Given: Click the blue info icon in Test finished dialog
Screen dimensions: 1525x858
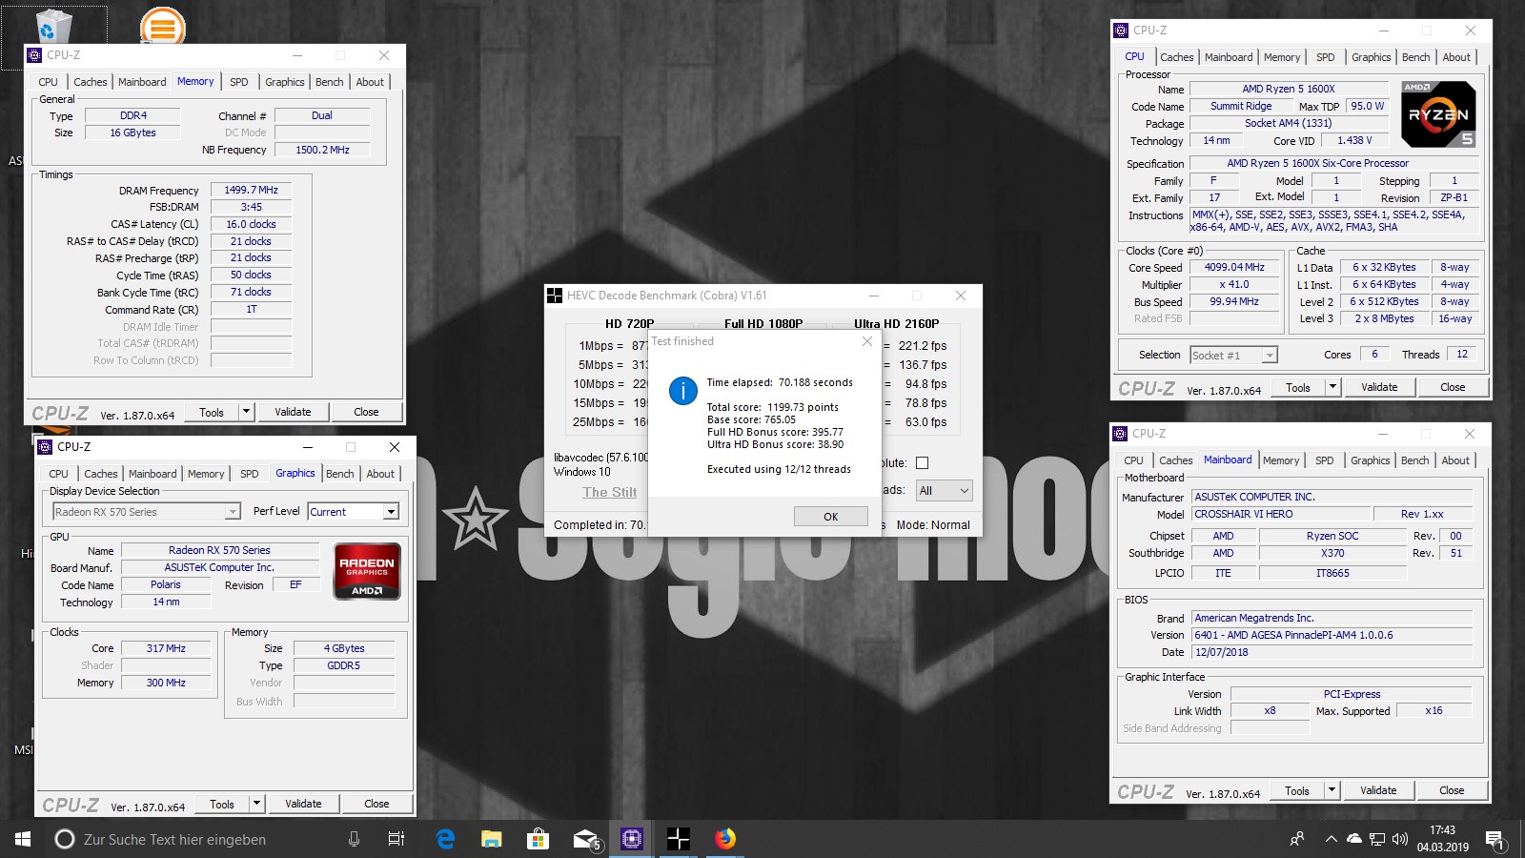Looking at the screenshot, I should [x=683, y=391].
